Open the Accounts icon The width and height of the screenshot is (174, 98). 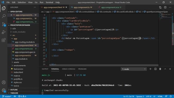(4, 82)
